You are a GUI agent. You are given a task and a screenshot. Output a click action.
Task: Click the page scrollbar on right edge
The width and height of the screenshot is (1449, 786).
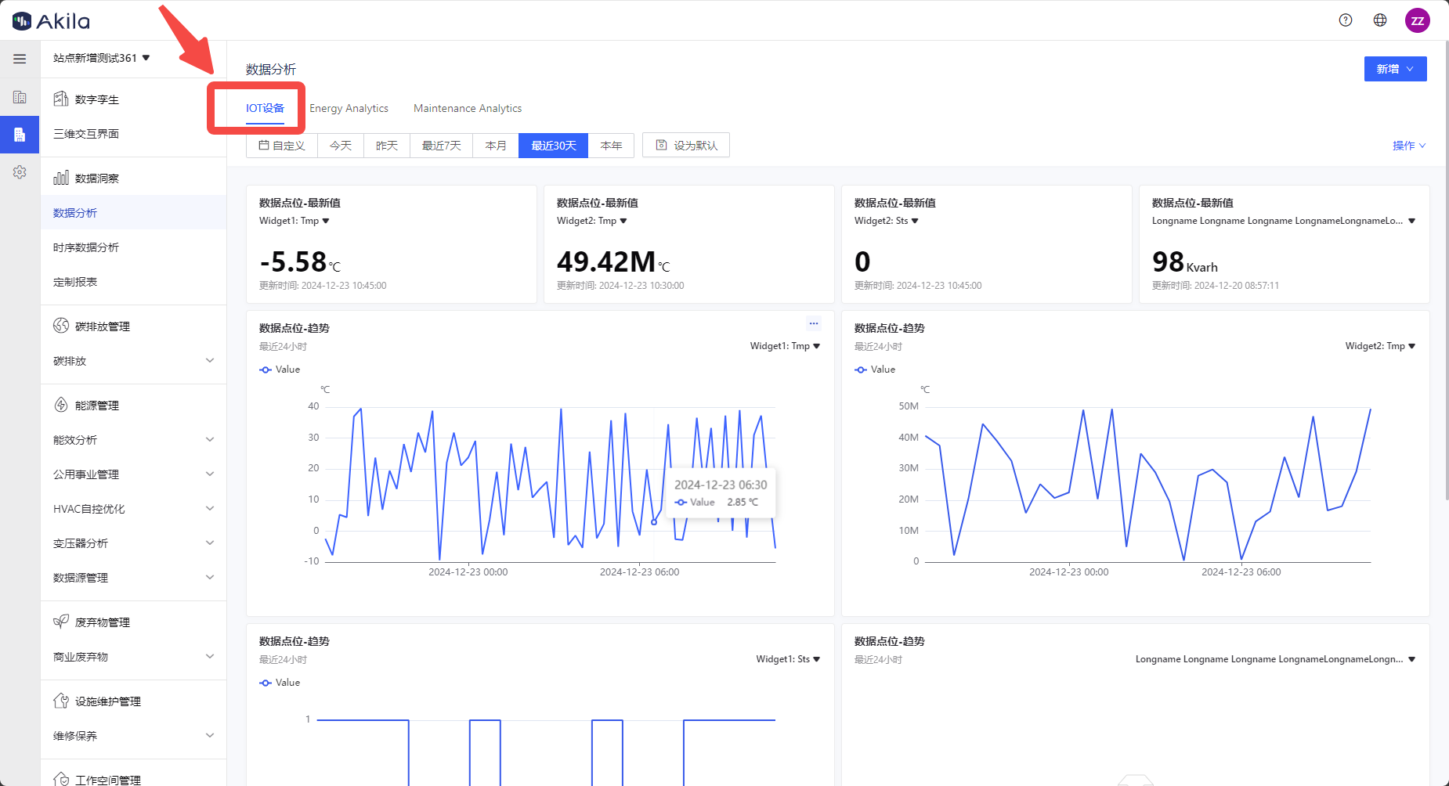click(1446, 270)
